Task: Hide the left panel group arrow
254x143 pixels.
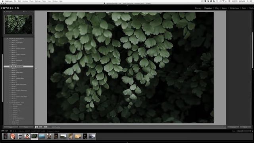Action: (x=1, y=70)
